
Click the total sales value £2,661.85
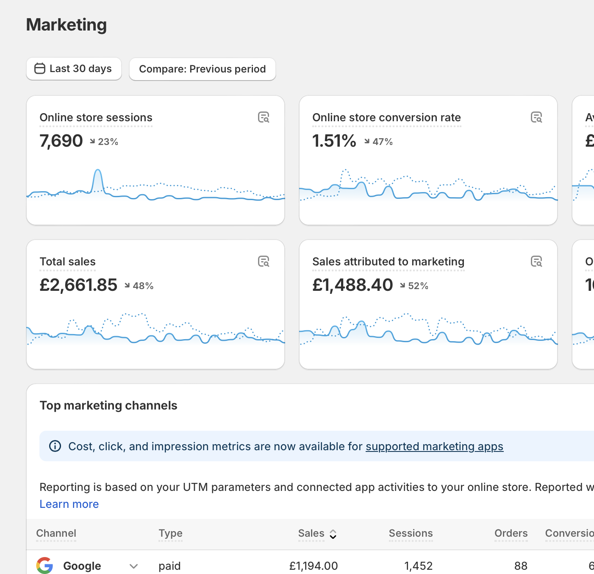click(x=78, y=285)
